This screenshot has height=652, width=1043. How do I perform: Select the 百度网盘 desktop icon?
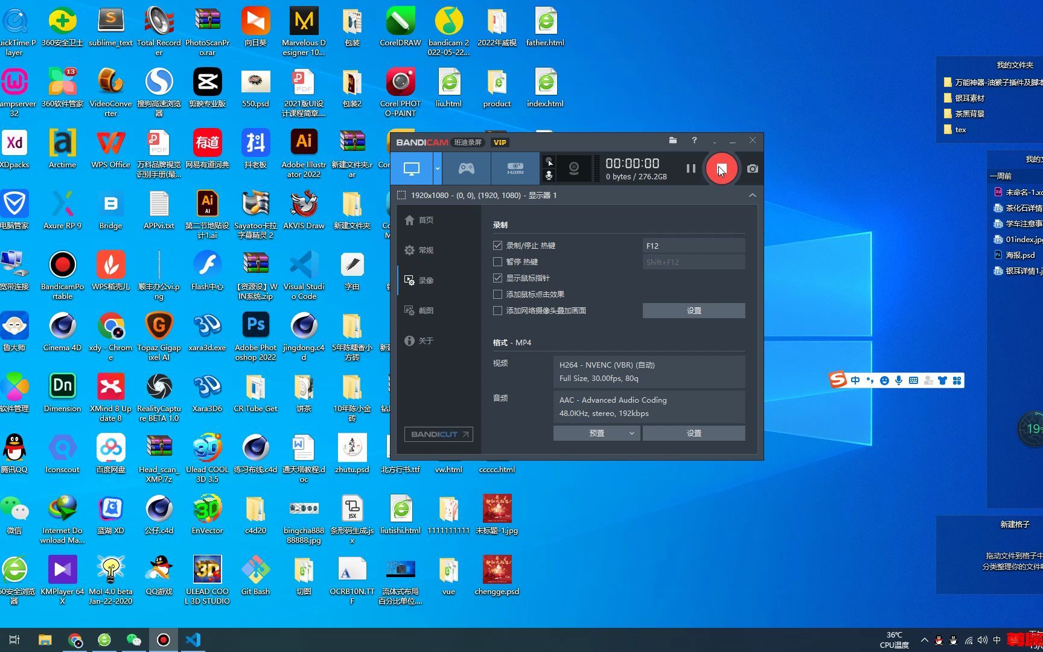110,454
